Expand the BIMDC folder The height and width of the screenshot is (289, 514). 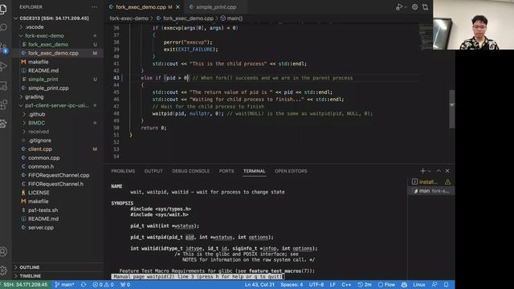57,123
